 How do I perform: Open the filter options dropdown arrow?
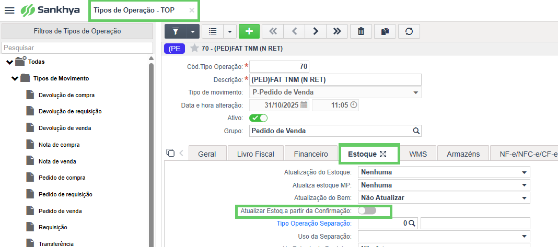(193, 31)
